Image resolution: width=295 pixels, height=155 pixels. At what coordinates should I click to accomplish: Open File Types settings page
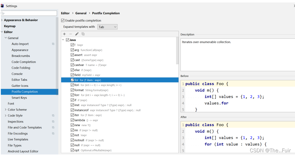15,145
